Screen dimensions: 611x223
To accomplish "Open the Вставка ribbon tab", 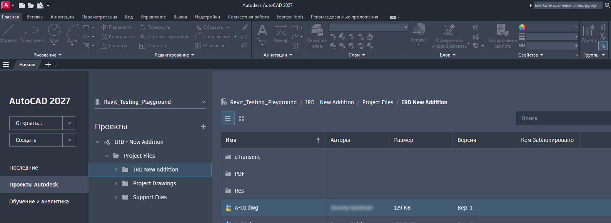I will tap(35, 17).
